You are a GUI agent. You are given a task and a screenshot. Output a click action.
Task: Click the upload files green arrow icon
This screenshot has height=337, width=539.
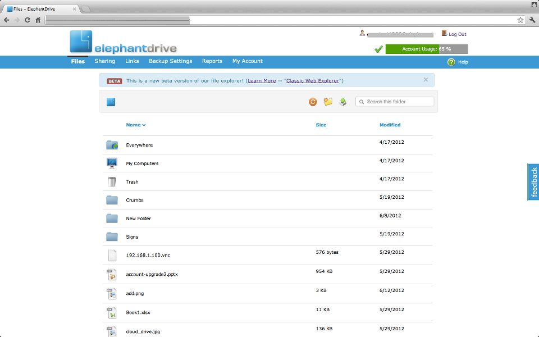(x=342, y=102)
